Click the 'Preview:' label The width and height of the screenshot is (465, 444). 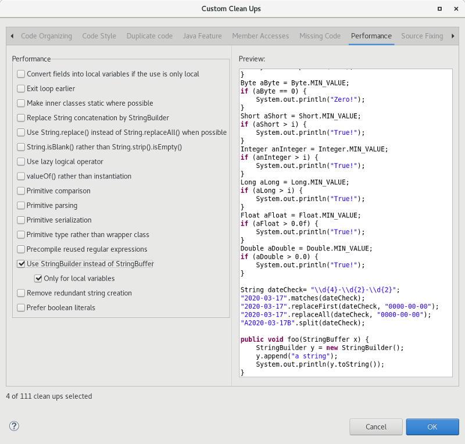(252, 59)
